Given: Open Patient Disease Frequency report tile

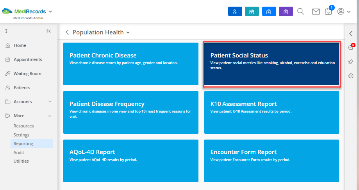Looking at the screenshot, I should (131, 112).
